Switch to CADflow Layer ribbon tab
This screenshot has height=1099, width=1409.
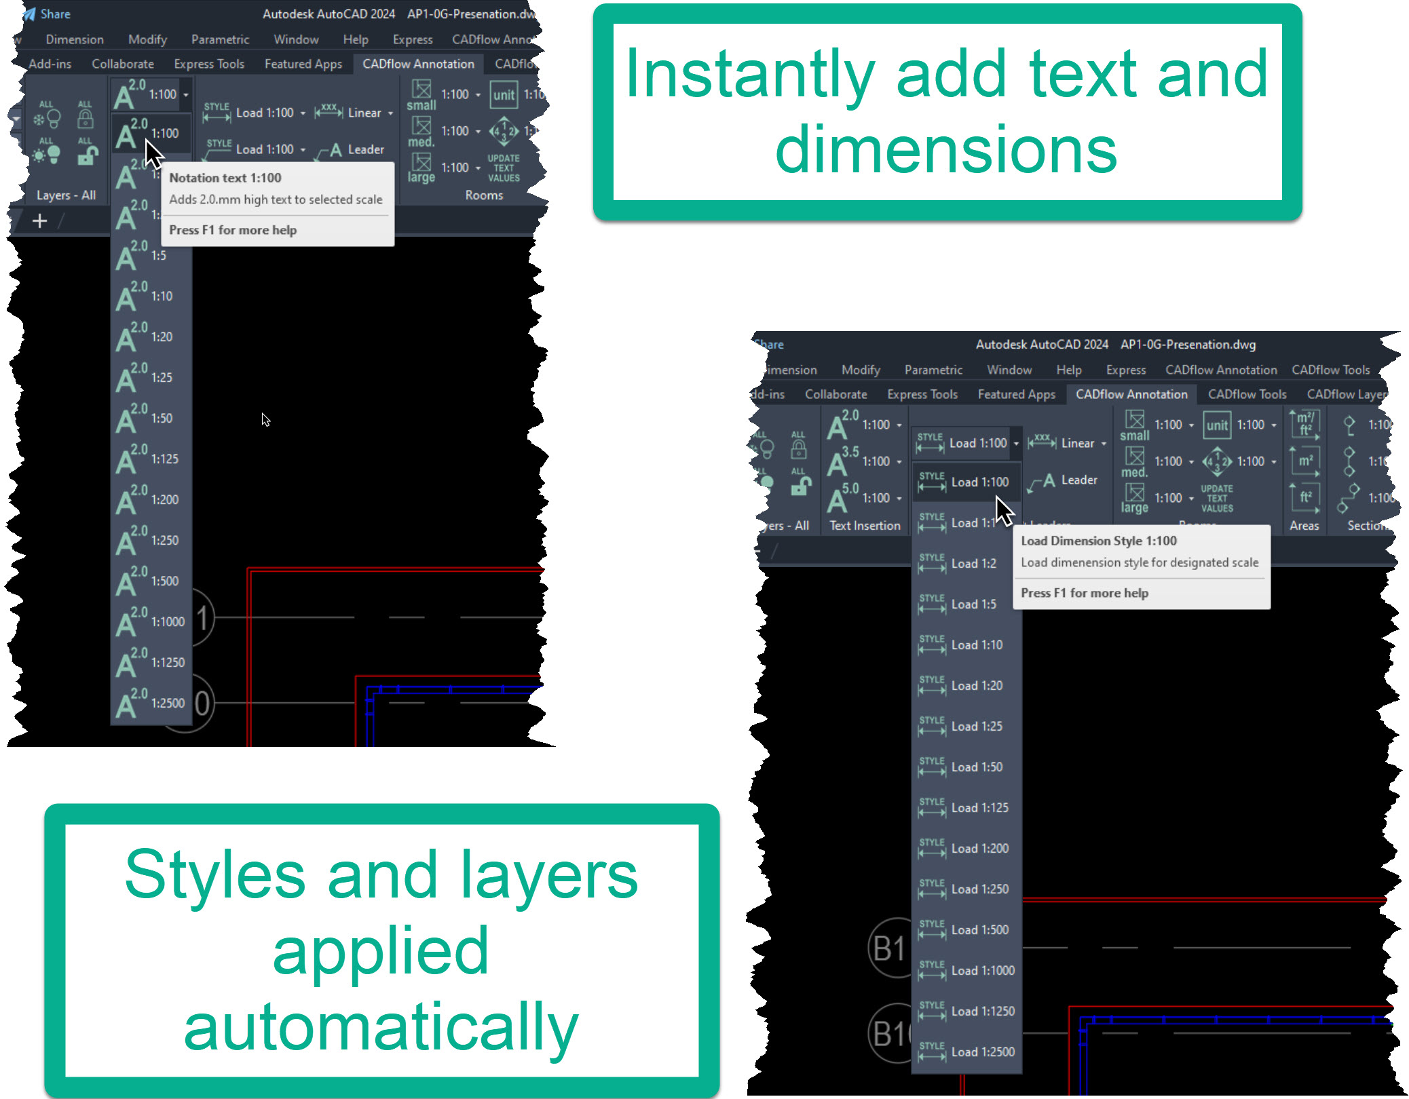[x=1345, y=395]
